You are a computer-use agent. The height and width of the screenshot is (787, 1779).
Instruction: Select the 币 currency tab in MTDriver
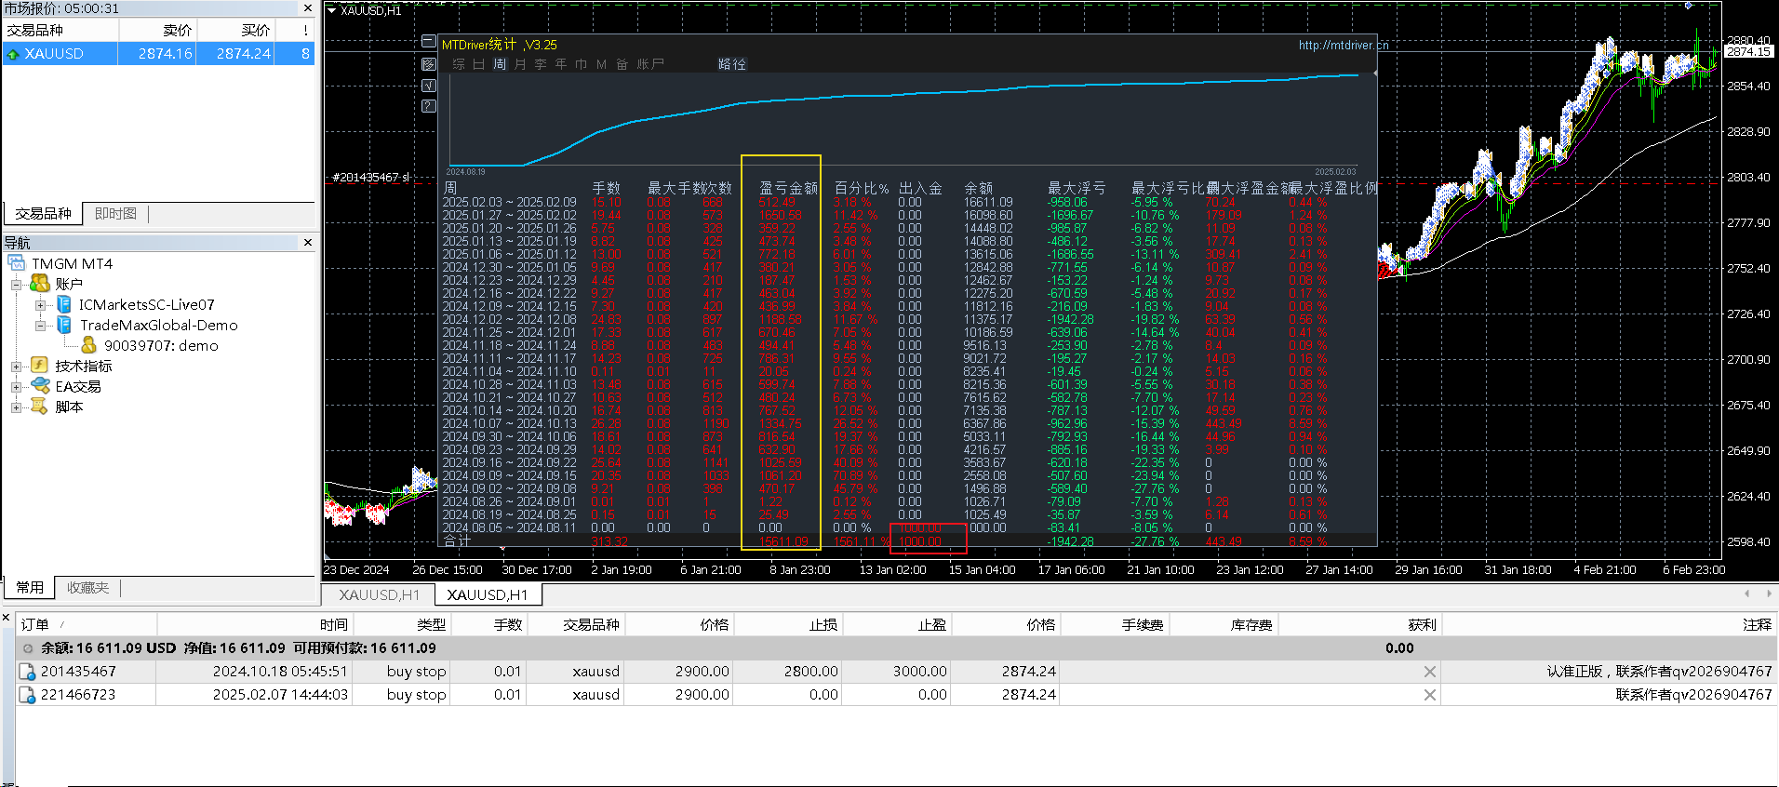[x=581, y=64]
